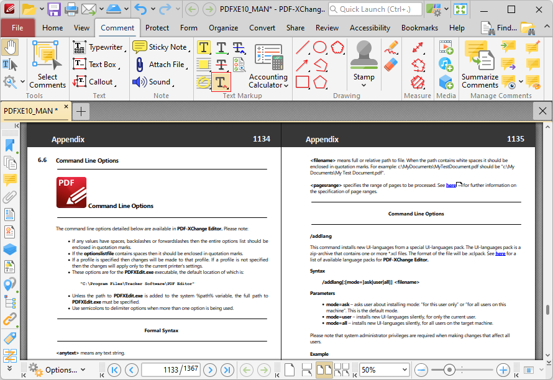Enable continuous page scrolling layout

(x=306, y=370)
